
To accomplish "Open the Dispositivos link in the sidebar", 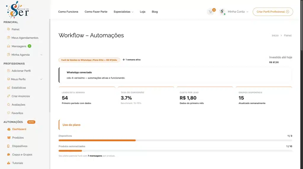I will [20, 146].
